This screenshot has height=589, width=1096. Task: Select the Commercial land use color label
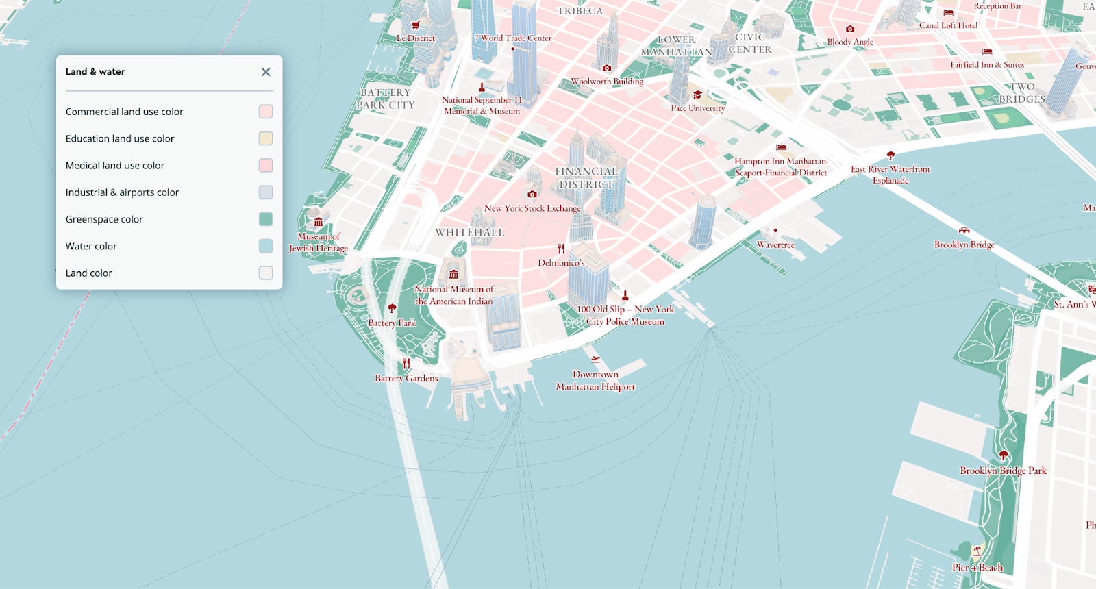124,112
